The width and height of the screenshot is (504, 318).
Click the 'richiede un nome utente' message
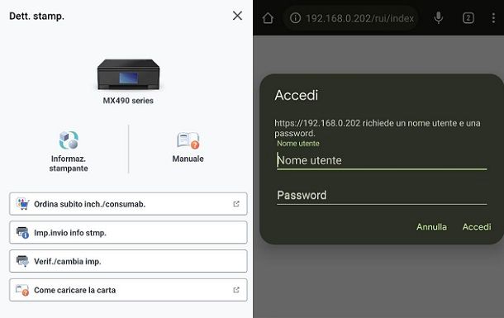(378, 128)
